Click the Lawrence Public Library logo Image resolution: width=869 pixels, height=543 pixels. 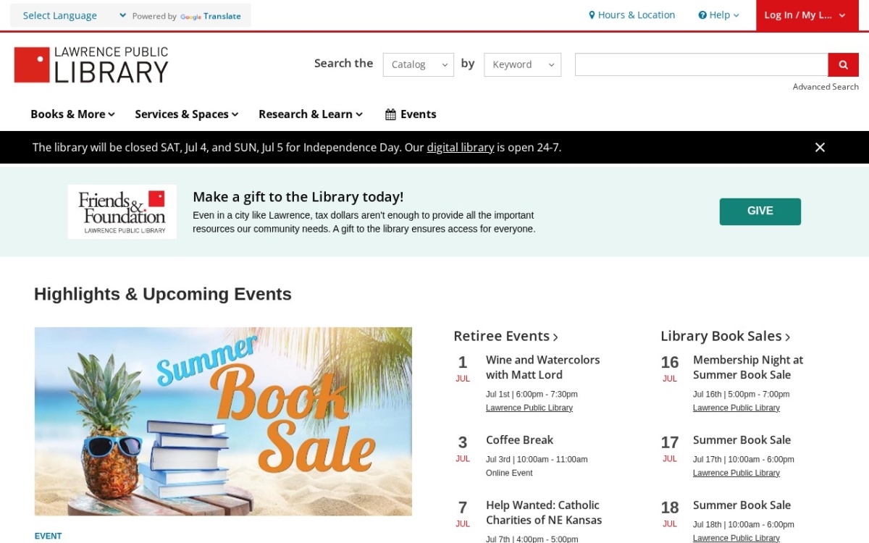(91, 65)
